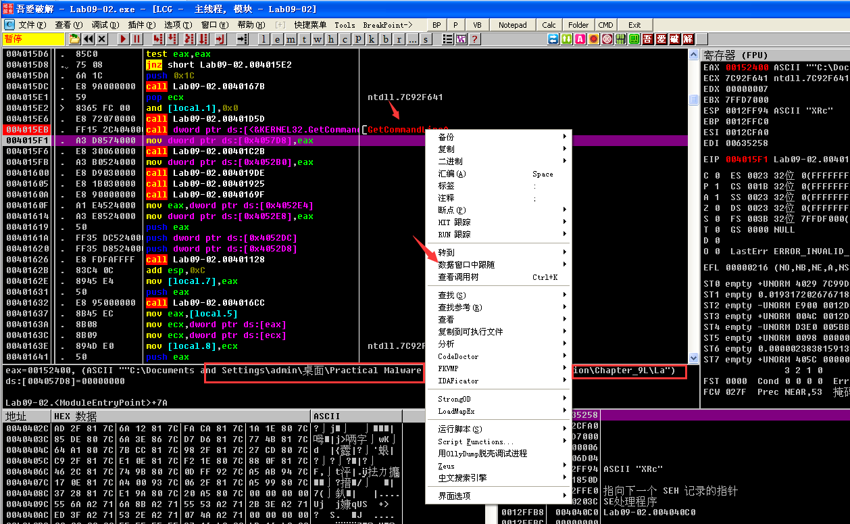Click the Close program X icon
The image size is (850, 524).
(101, 39)
